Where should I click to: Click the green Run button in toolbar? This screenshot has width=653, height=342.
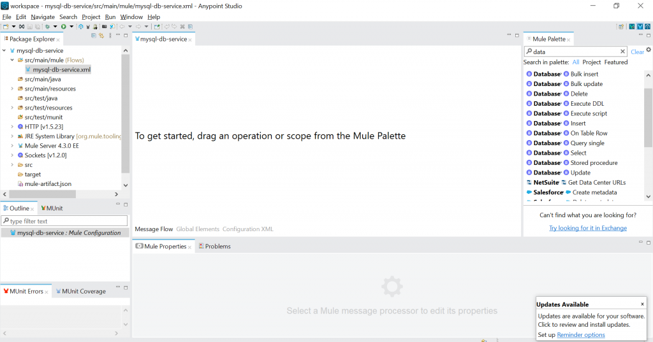pos(63,27)
